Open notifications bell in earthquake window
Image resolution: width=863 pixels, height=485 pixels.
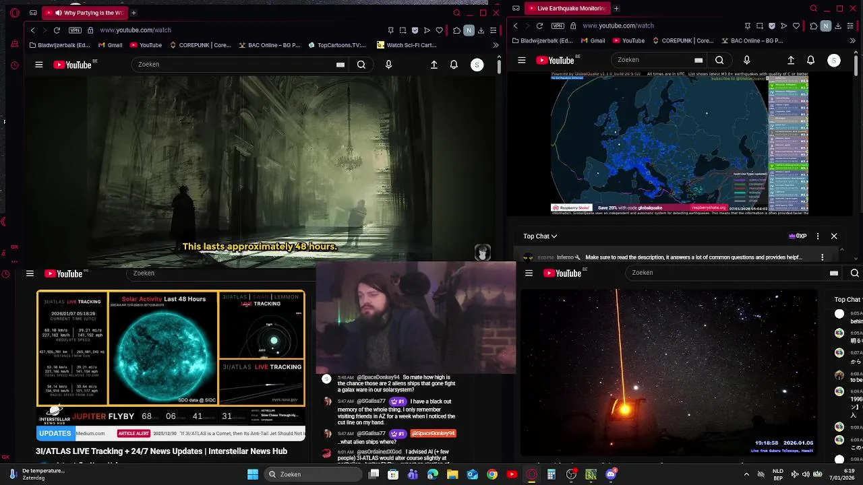click(x=810, y=60)
